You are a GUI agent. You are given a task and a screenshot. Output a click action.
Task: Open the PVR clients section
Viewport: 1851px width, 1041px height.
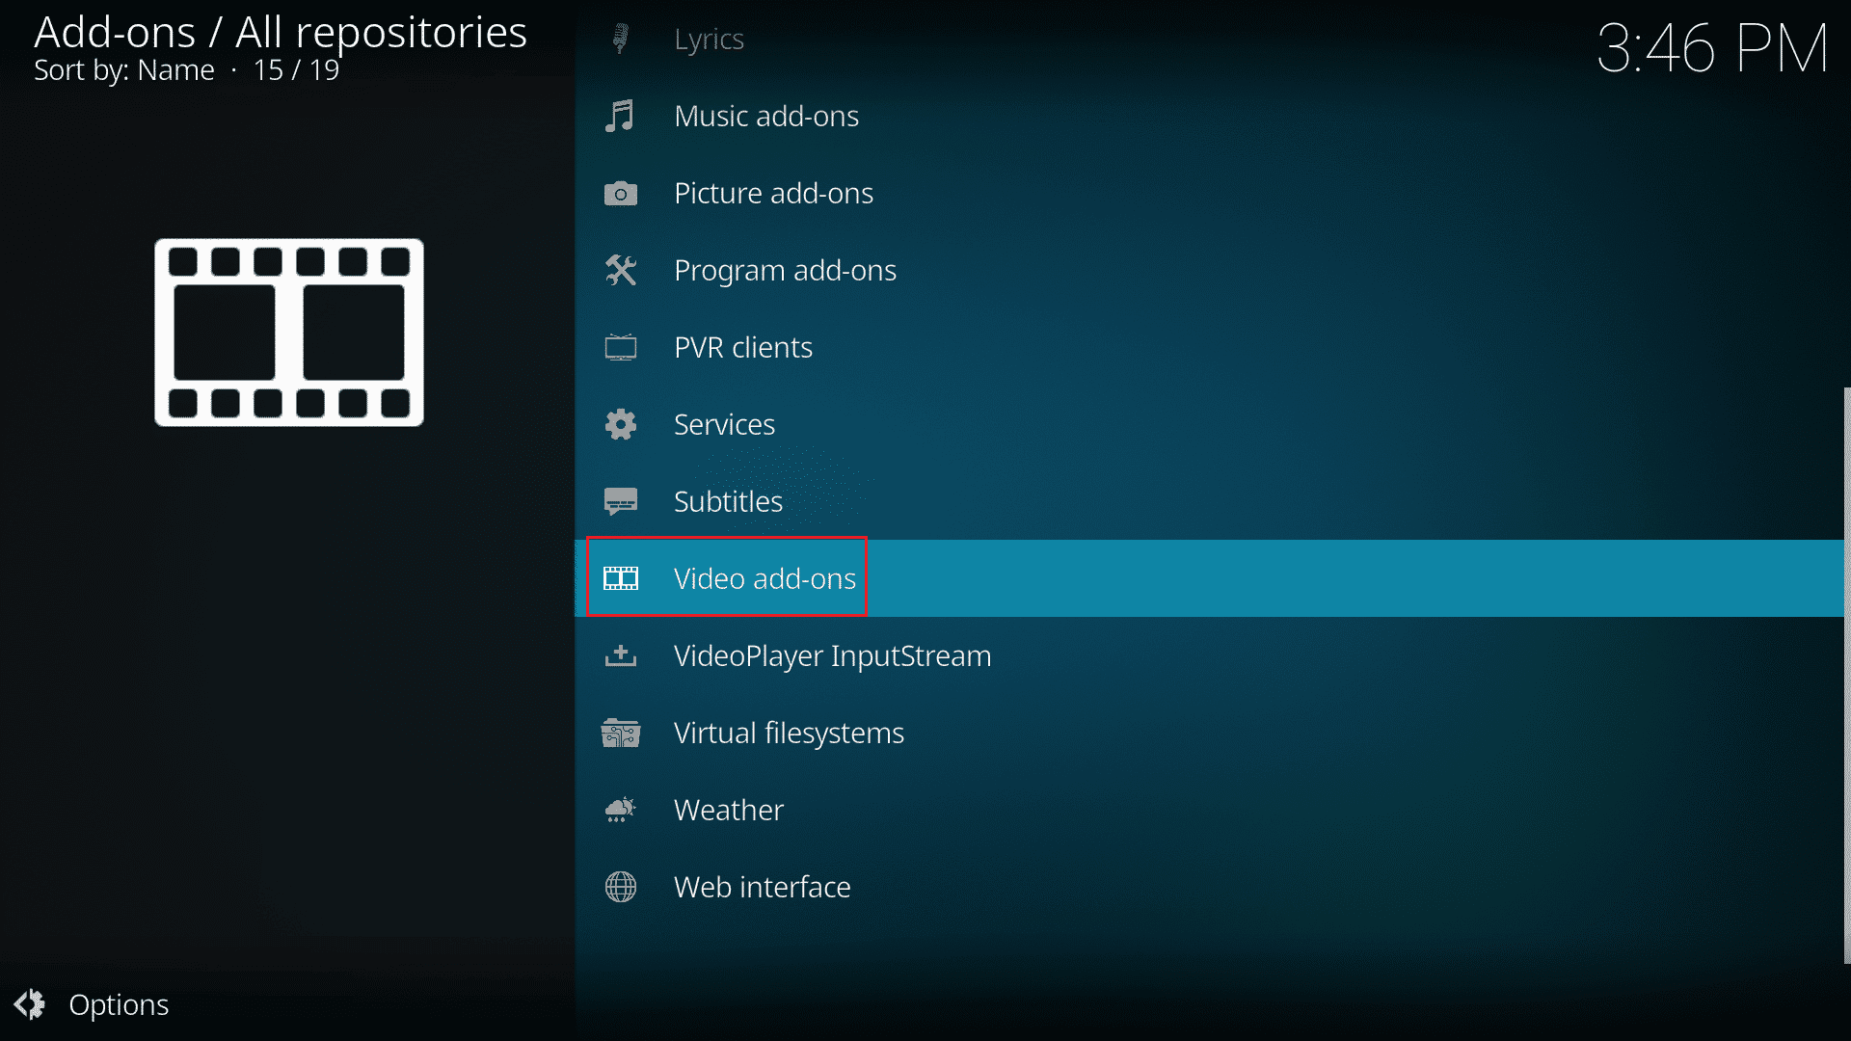click(742, 346)
